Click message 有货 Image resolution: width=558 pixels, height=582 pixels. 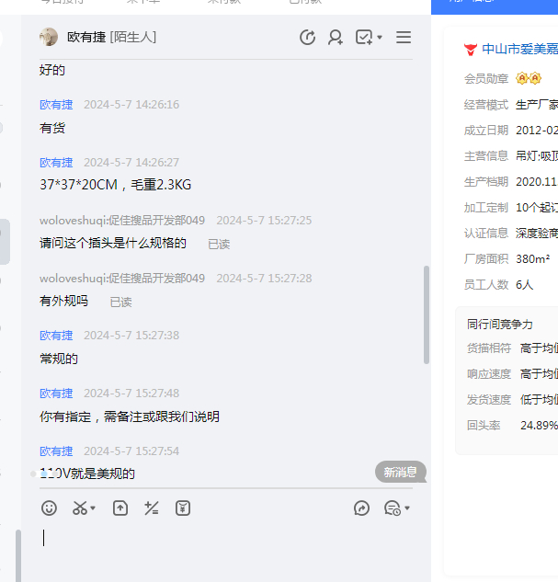tap(52, 128)
